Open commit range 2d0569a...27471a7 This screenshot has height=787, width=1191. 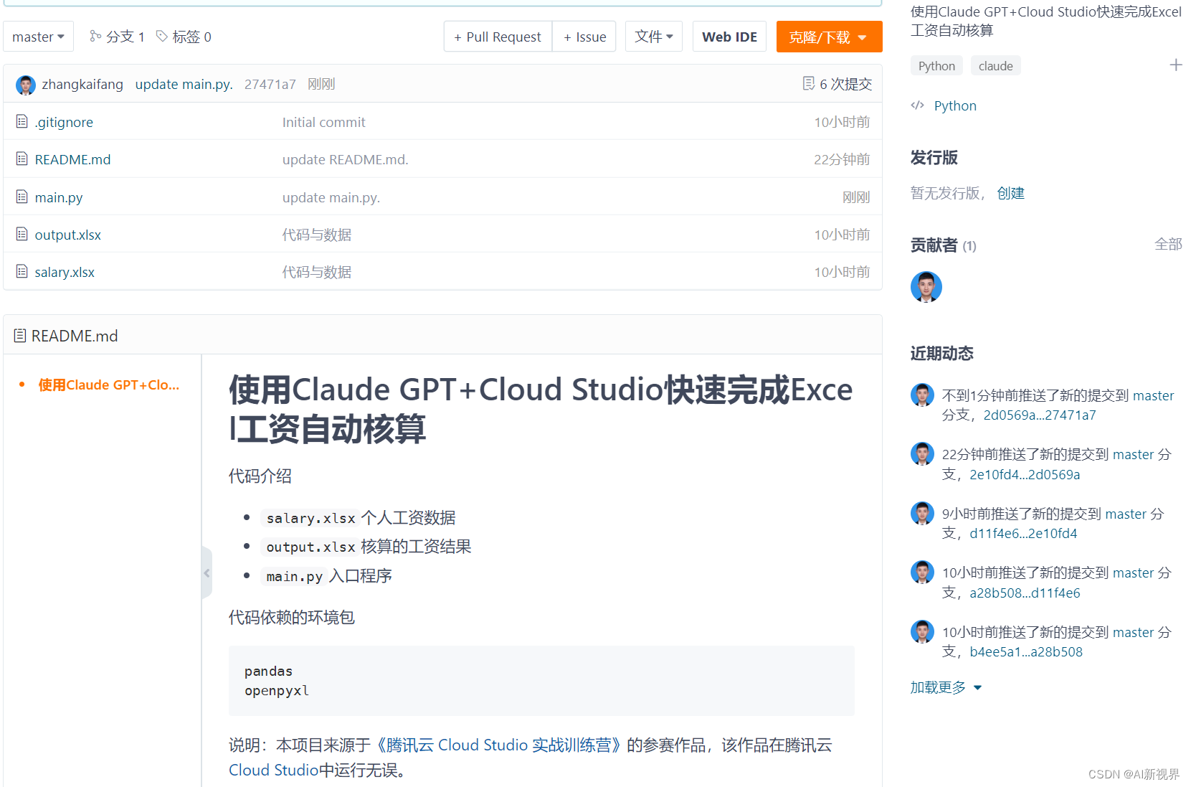[1040, 415]
